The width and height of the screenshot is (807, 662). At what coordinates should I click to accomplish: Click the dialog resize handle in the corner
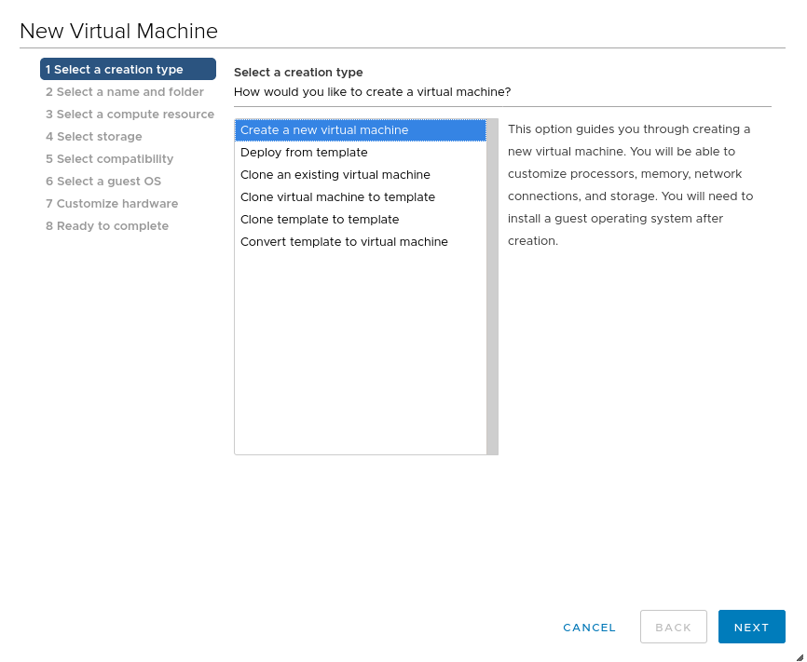pyautogui.click(x=799, y=655)
